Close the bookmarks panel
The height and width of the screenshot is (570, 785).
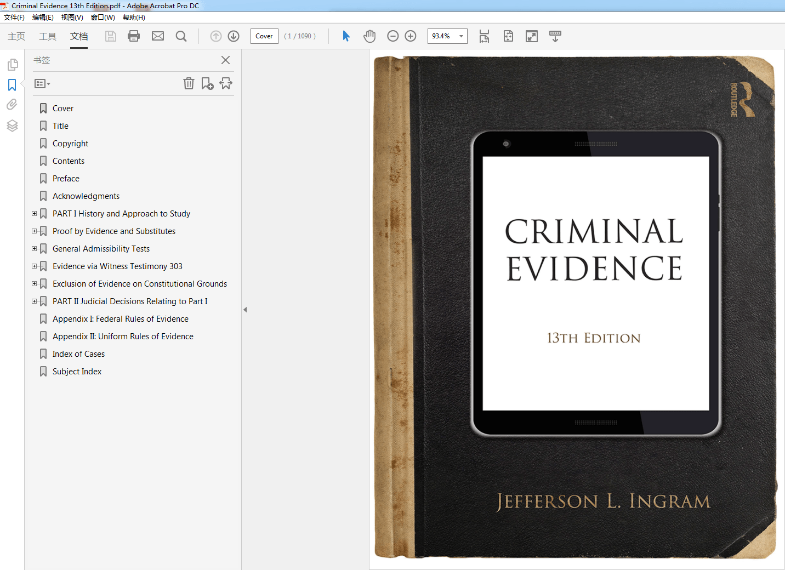pyautogui.click(x=225, y=60)
